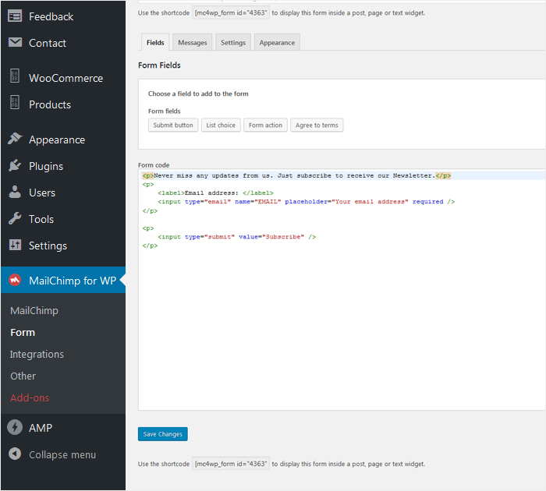
Task: Click the email input code line
Action: coord(306,202)
